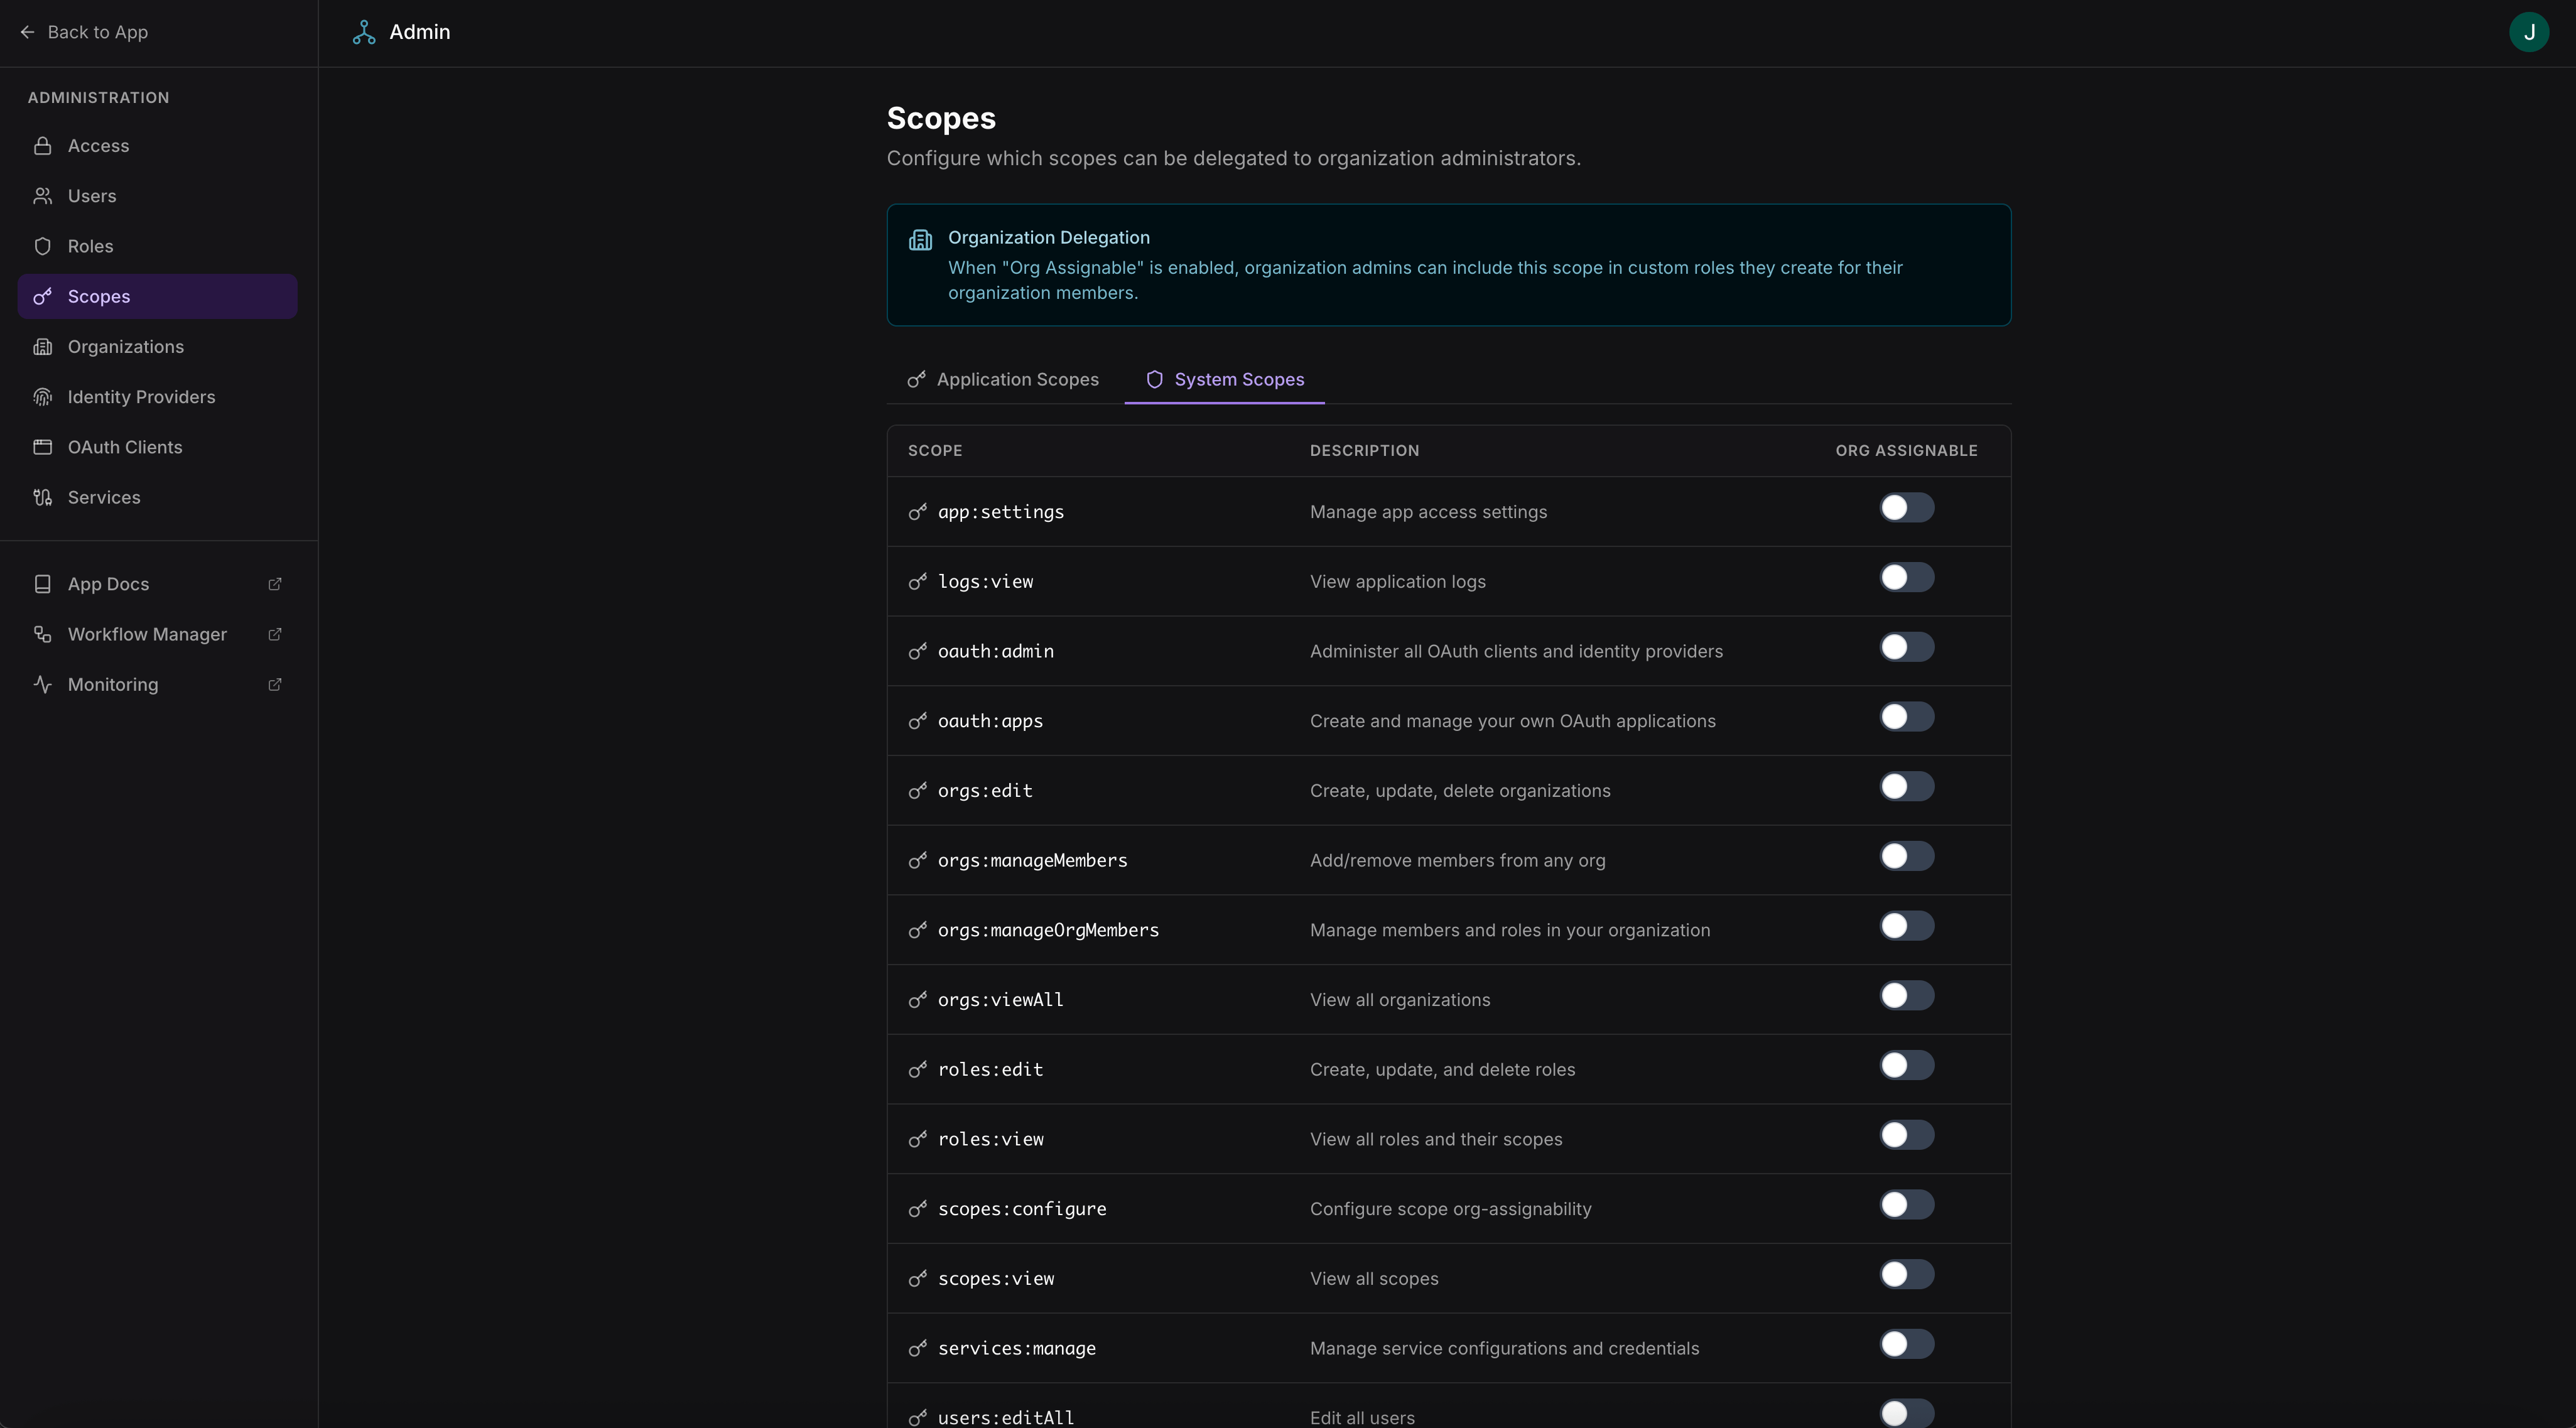Click the lock icon beside Access

pos(42,146)
